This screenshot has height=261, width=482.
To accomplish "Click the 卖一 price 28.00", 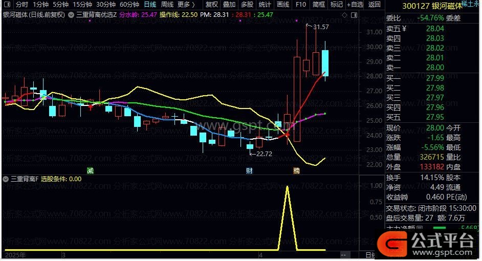I will click(435, 68).
